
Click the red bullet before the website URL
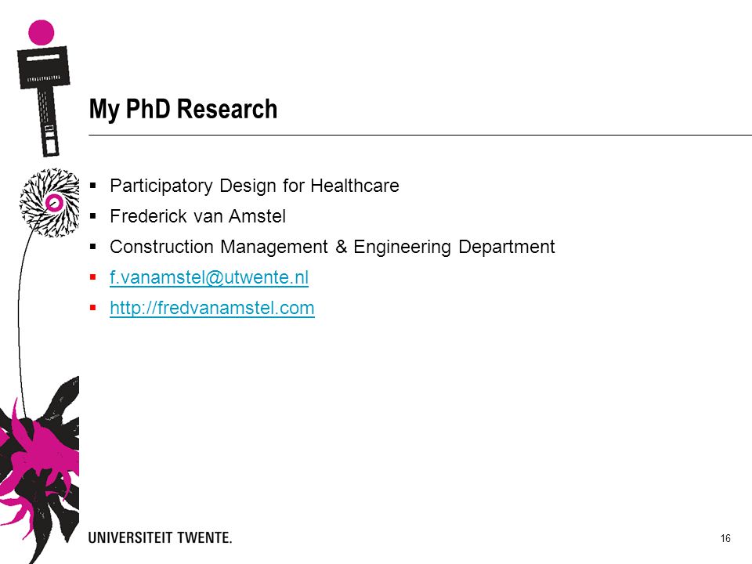(93, 307)
